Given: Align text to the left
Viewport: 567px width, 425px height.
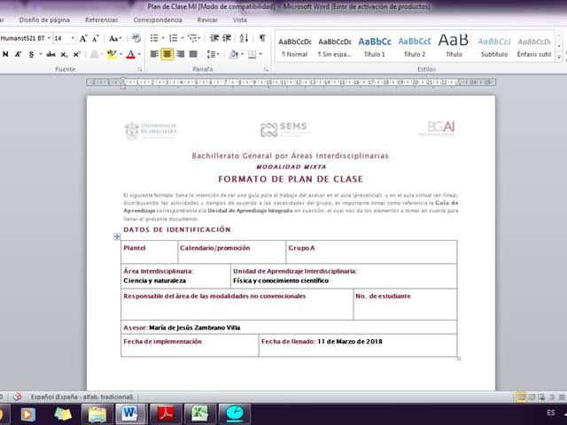Looking at the screenshot, I should point(154,54).
